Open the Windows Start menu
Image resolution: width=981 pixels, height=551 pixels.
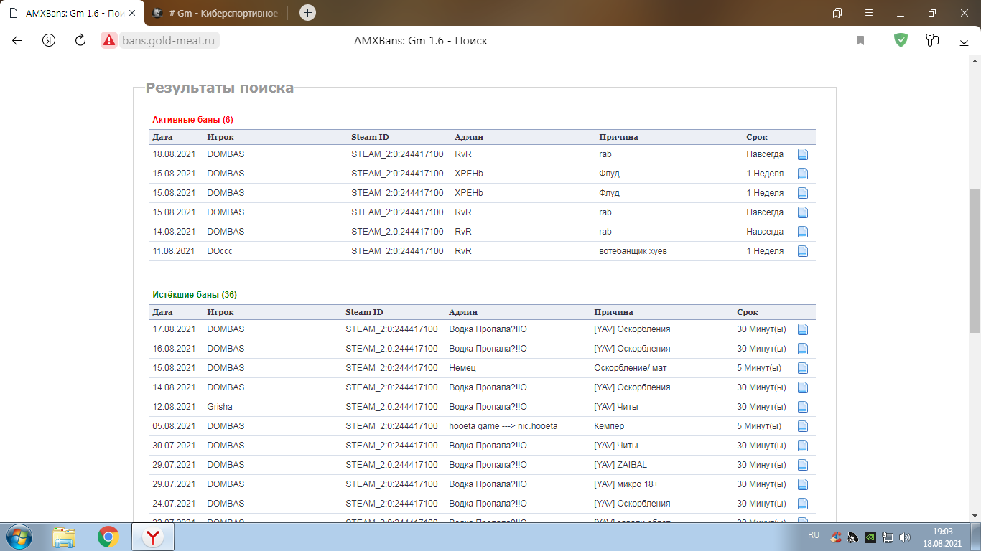tap(19, 537)
